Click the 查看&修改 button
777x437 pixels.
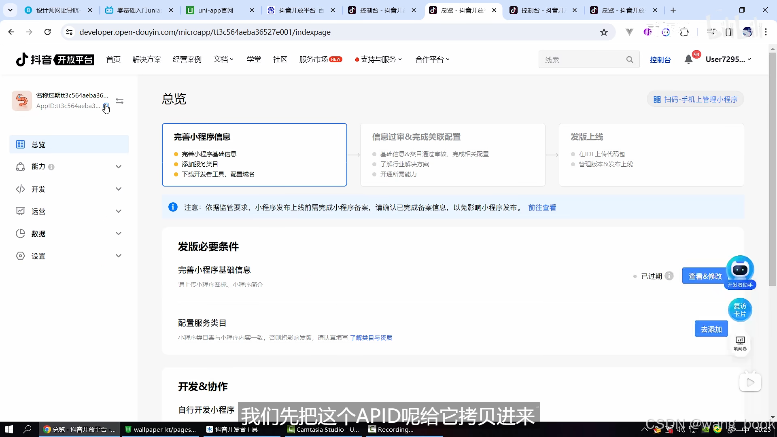tap(705, 276)
